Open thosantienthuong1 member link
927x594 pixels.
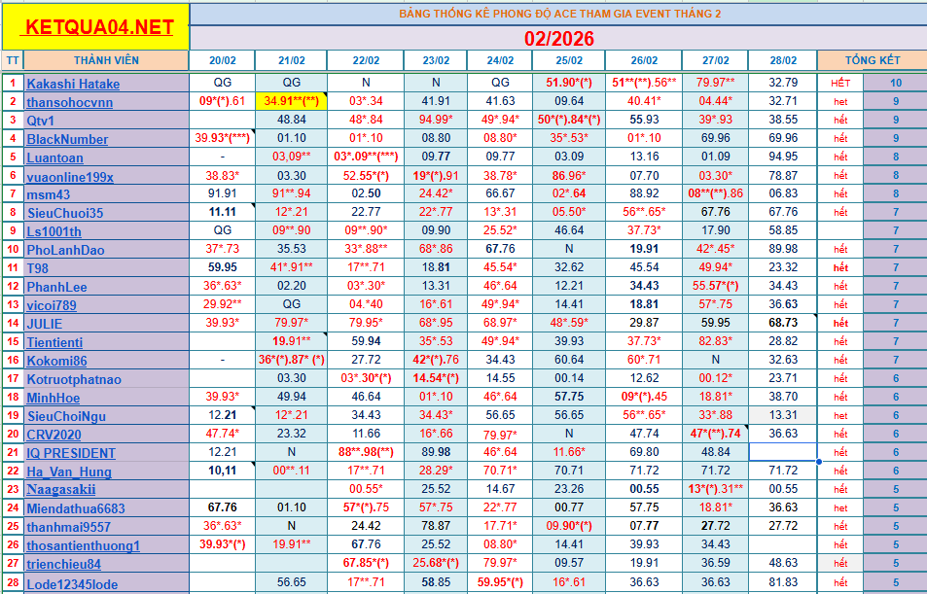click(x=83, y=545)
